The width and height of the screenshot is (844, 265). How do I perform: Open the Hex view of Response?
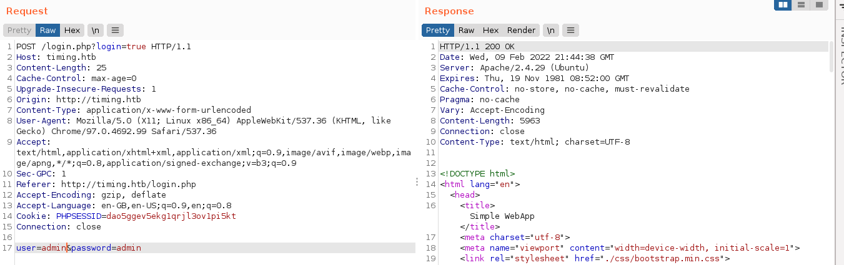[x=490, y=30]
